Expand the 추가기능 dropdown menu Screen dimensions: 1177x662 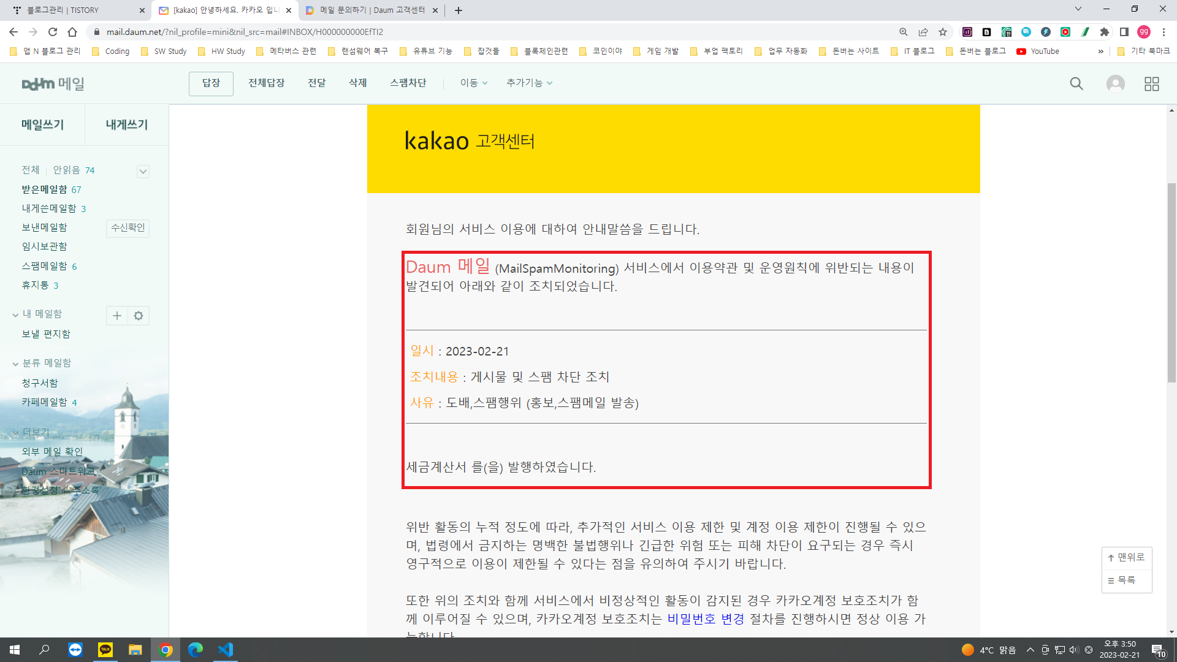coord(529,83)
